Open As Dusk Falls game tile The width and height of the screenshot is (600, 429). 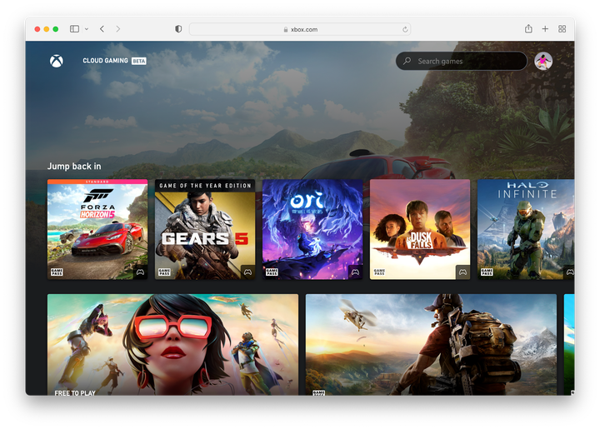click(x=420, y=229)
